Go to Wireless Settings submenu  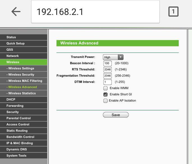click(x=24, y=68)
